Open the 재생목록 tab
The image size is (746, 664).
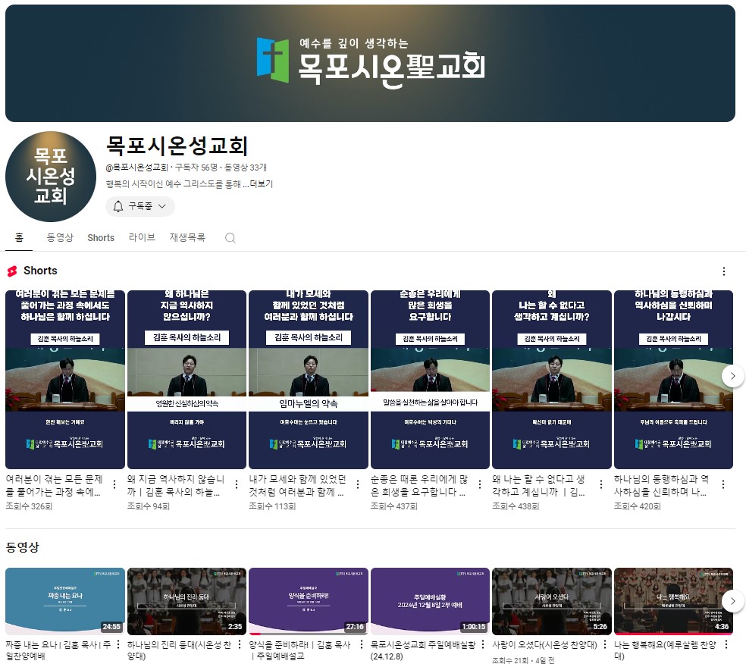pos(187,237)
